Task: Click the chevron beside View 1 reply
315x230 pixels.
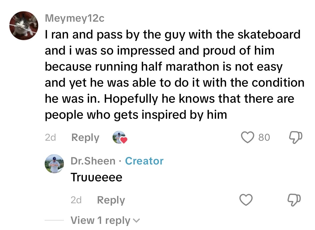Action: [x=136, y=221]
